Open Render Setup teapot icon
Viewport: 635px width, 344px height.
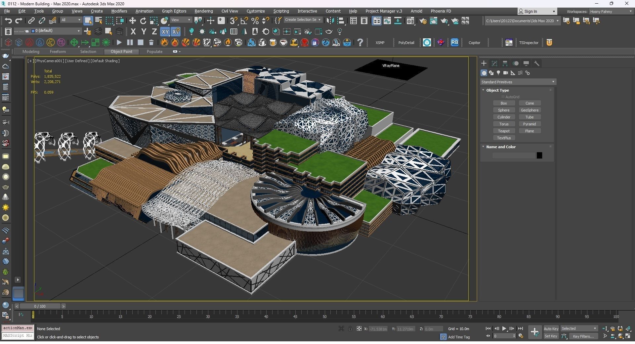point(423,21)
